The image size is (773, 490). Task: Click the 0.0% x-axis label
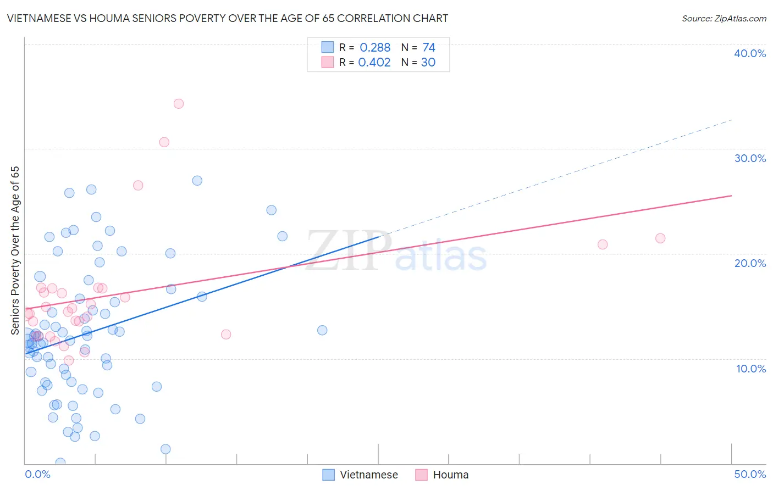tap(37, 474)
